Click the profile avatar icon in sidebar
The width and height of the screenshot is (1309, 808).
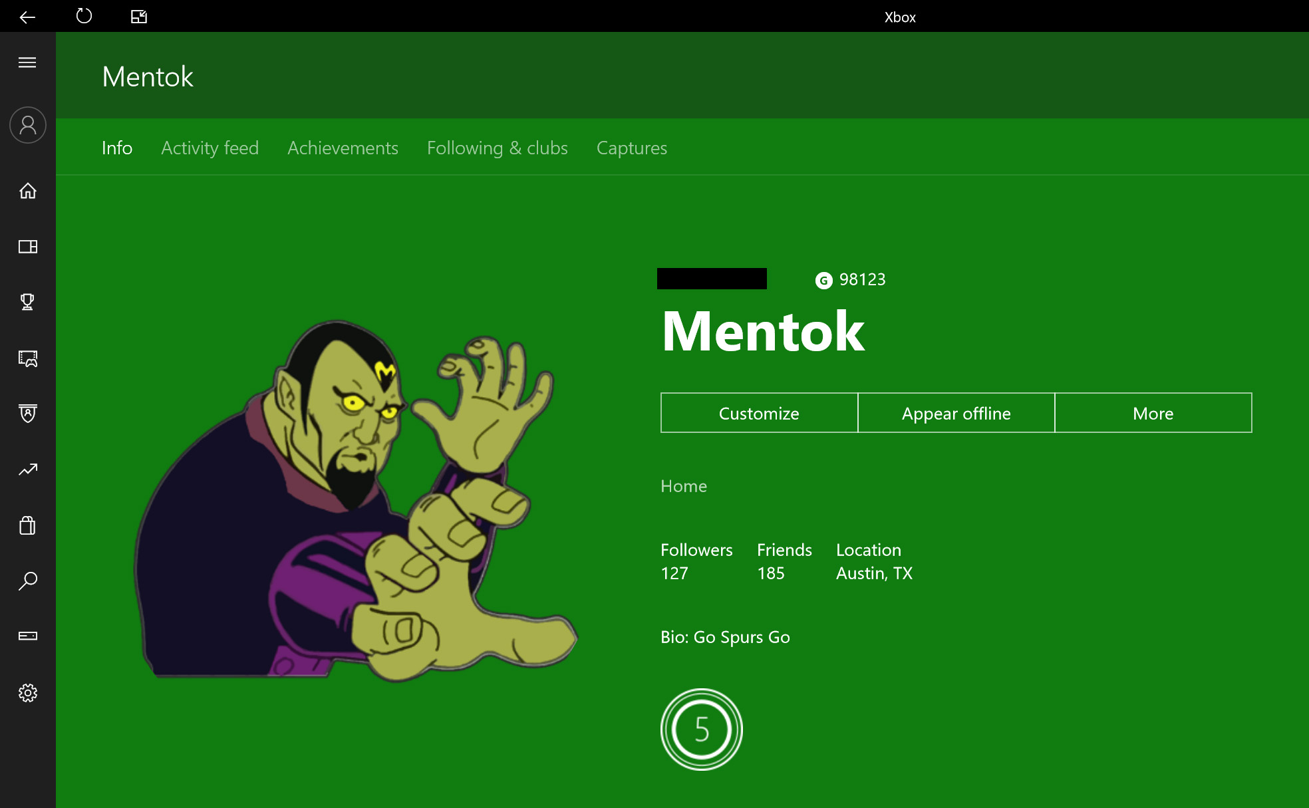tap(27, 125)
